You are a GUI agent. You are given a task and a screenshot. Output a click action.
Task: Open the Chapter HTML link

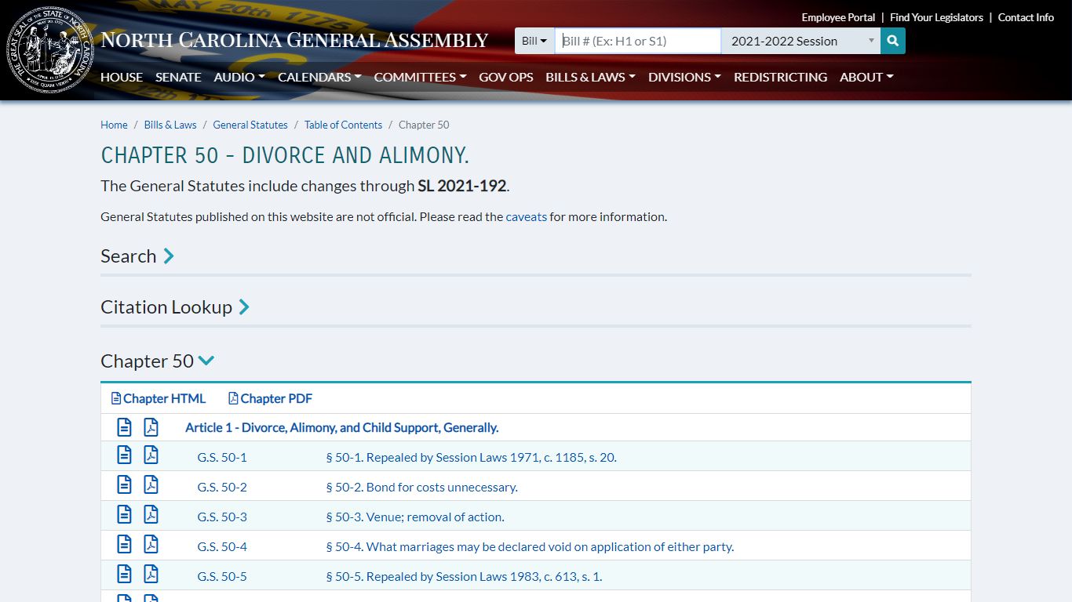pos(159,398)
